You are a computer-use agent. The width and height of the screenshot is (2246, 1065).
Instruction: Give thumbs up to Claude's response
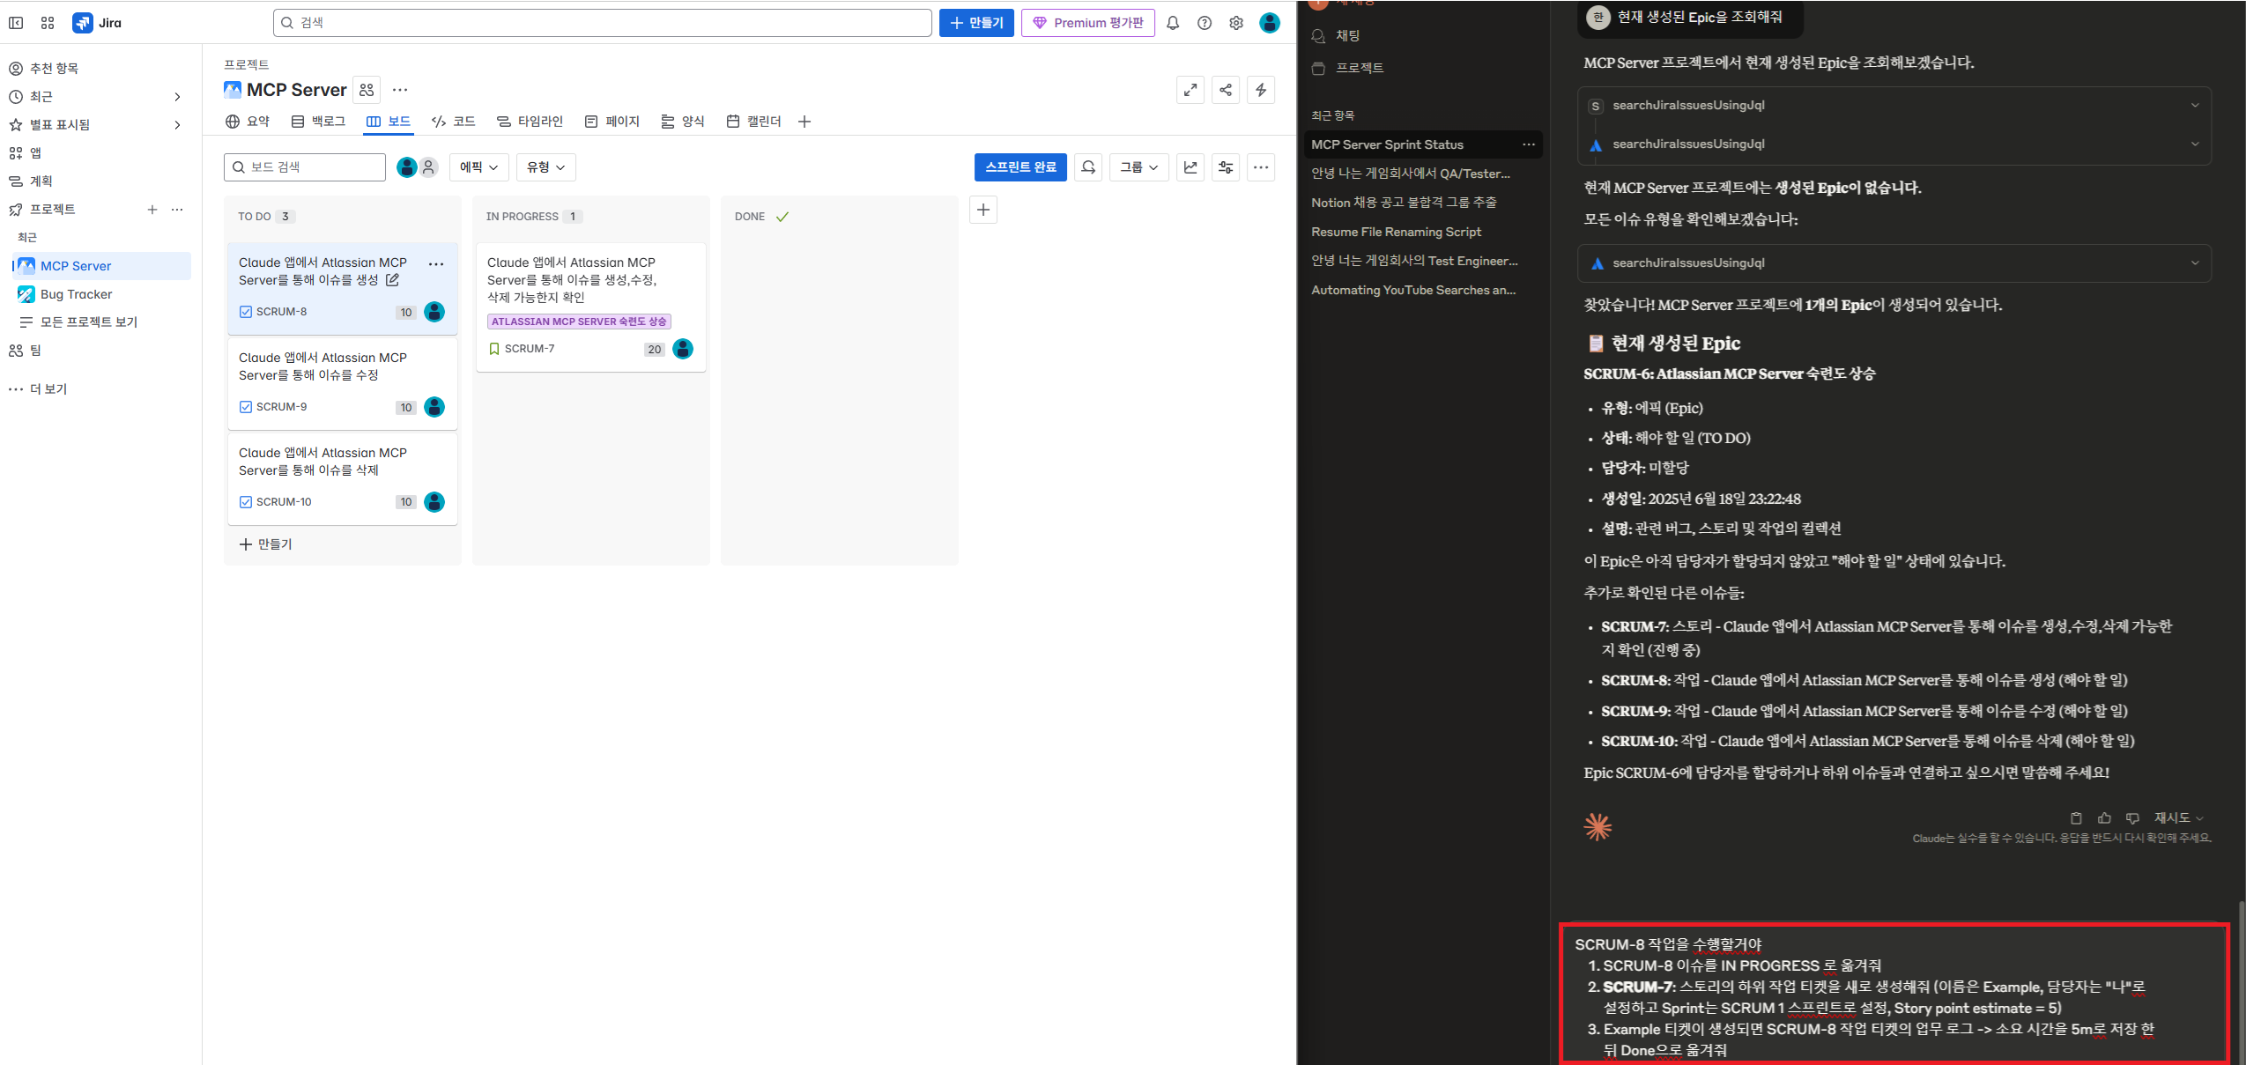[x=2104, y=818]
